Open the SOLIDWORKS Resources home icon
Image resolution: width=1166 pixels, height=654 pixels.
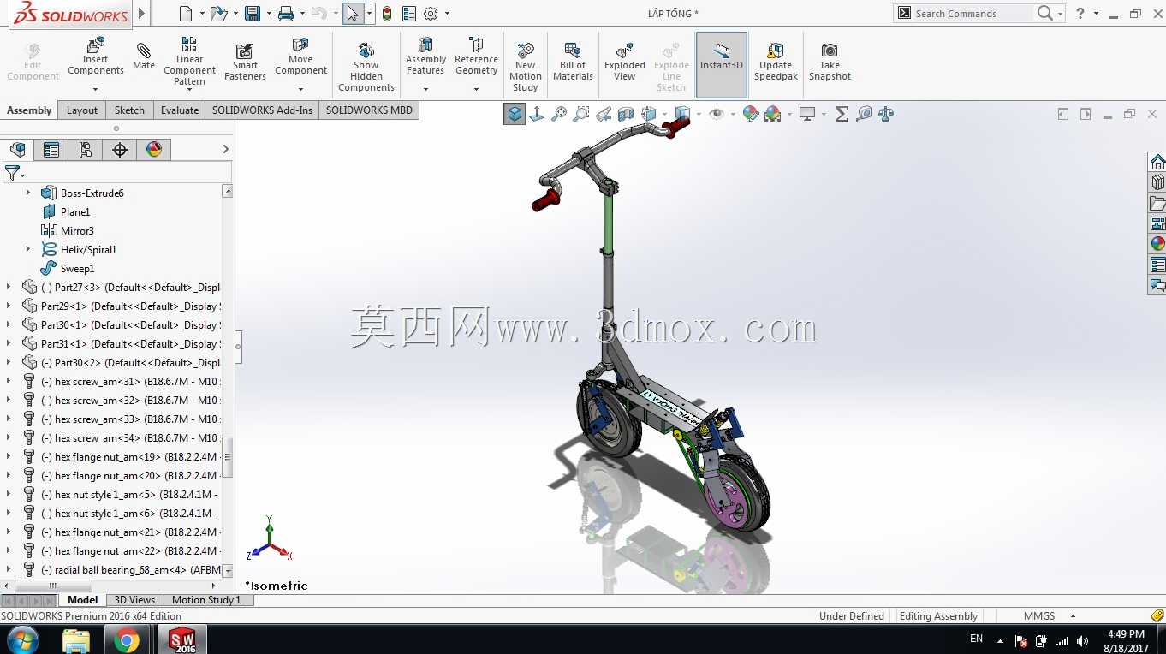(1157, 162)
